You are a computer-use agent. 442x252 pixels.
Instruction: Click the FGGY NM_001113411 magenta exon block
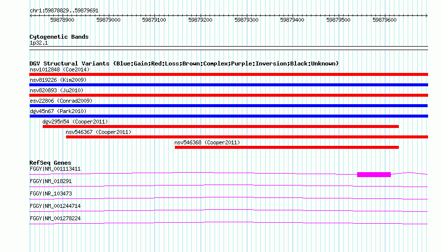click(x=374, y=175)
